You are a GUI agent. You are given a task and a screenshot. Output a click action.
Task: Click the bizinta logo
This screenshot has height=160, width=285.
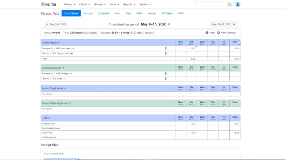(x=49, y=4)
